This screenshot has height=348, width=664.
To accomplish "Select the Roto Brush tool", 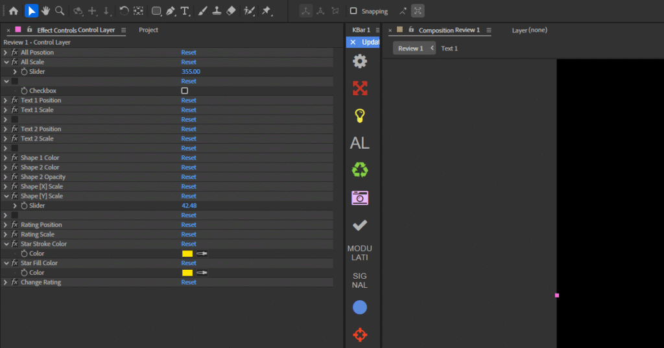I will pyautogui.click(x=249, y=11).
